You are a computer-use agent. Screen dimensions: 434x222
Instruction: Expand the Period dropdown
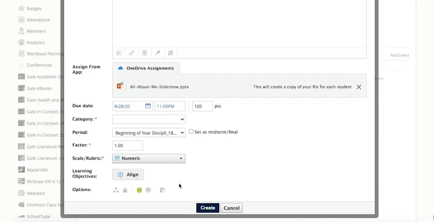click(149, 133)
